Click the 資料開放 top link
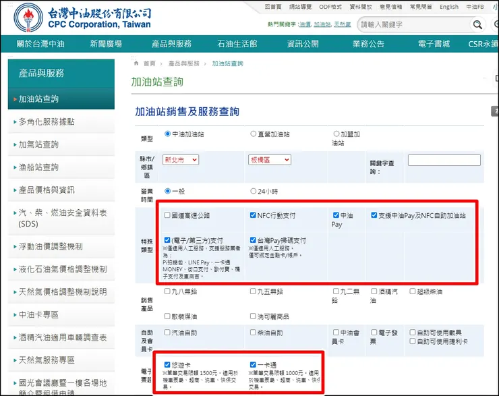499x396 pixels. pos(361,7)
